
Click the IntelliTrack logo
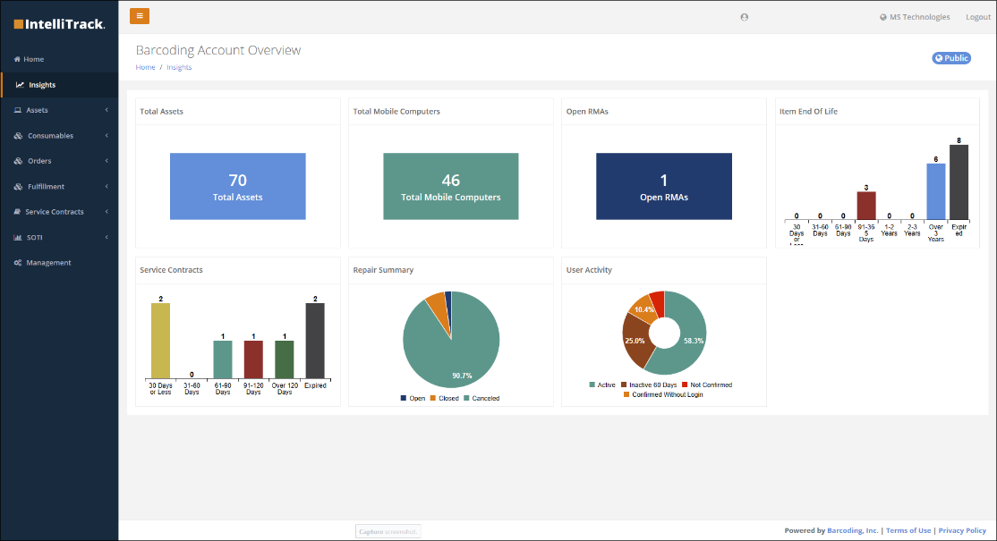[59, 24]
